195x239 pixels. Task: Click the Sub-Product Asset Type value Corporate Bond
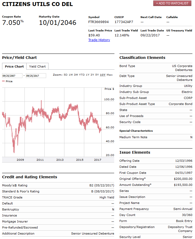tap(180, 104)
